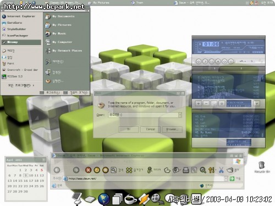
Task: Click the computer monitor icon in the dock
Action: 78,198
